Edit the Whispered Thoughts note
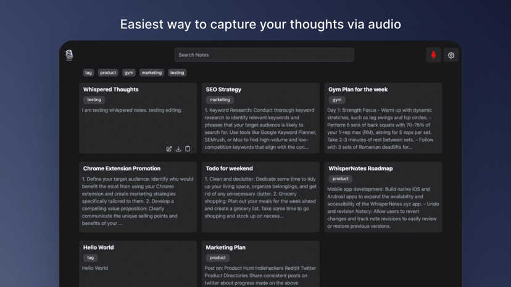Viewport: 511px width, 287px height. [x=169, y=149]
